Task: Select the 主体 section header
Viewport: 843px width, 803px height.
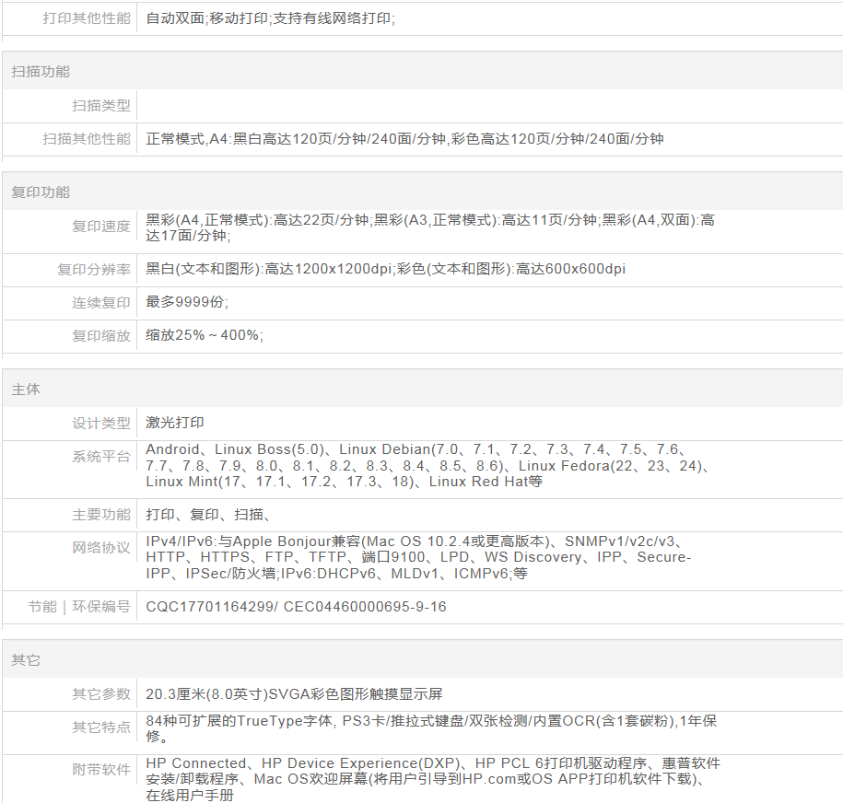Action: (x=26, y=389)
